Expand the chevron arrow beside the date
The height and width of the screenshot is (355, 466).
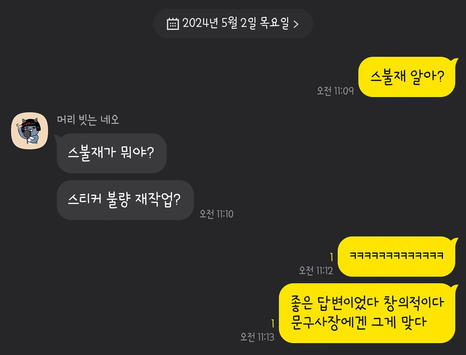[x=296, y=24]
